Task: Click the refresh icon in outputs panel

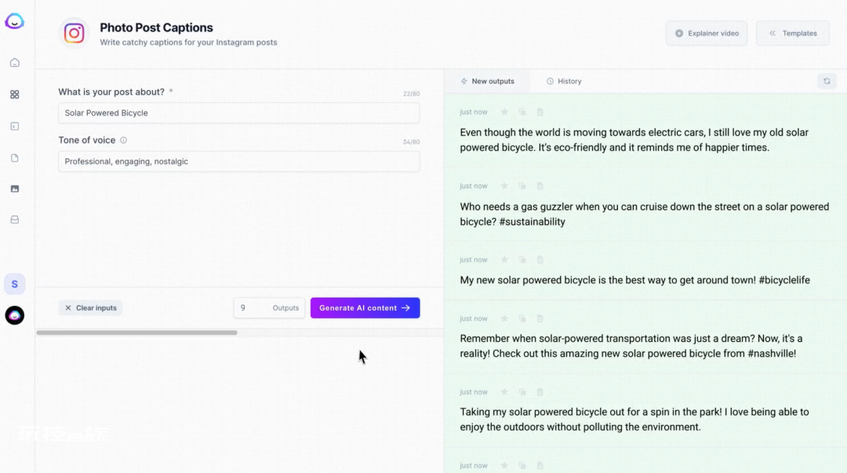Action: pyautogui.click(x=827, y=81)
